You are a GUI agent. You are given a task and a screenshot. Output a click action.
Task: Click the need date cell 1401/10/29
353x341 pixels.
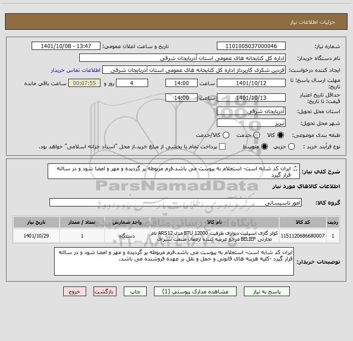point(36,236)
